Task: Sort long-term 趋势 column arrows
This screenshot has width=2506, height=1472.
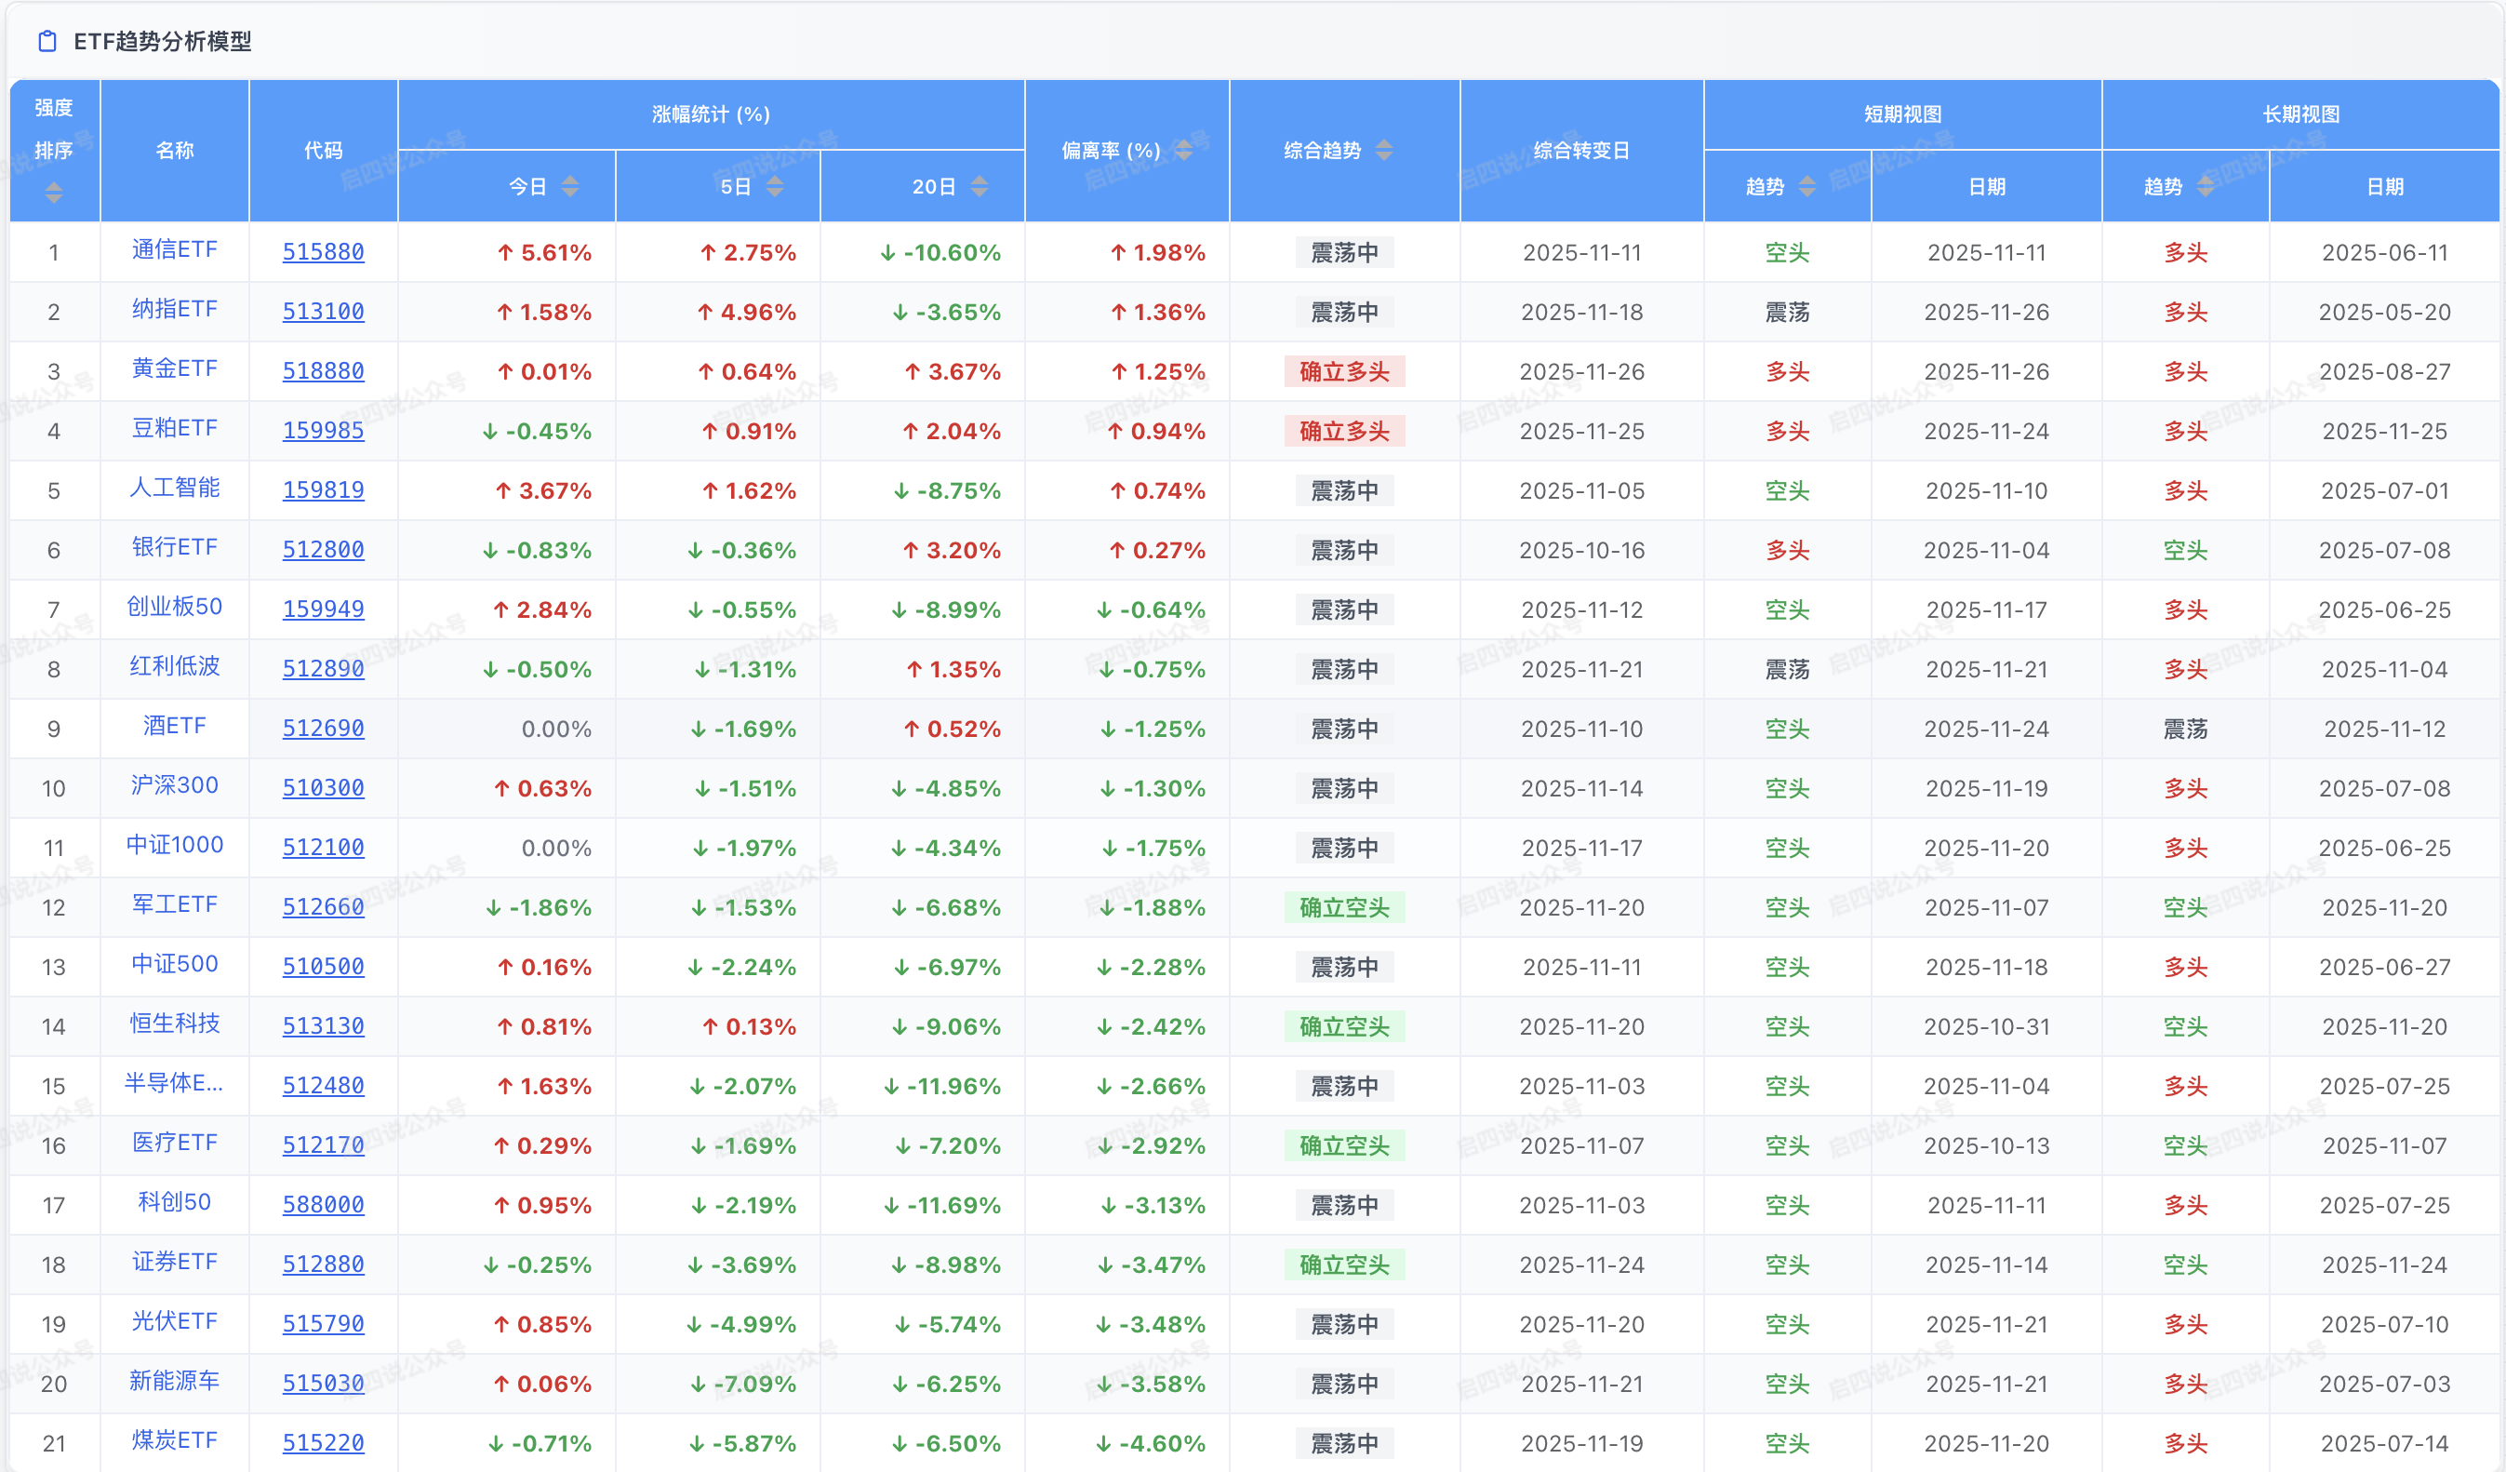Action: 2205,186
